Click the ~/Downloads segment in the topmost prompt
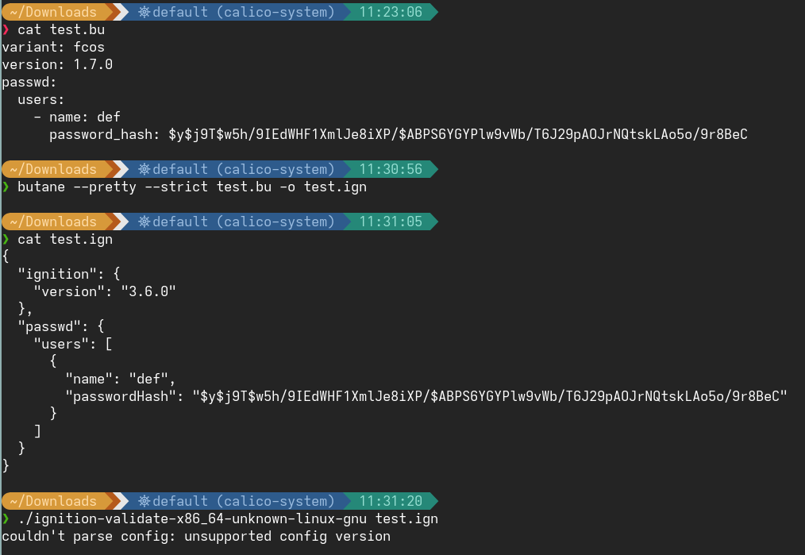 click(53, 12)
